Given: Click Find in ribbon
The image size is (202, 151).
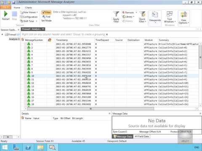Looking at the screenshot, I should click(x=46, y=17).
